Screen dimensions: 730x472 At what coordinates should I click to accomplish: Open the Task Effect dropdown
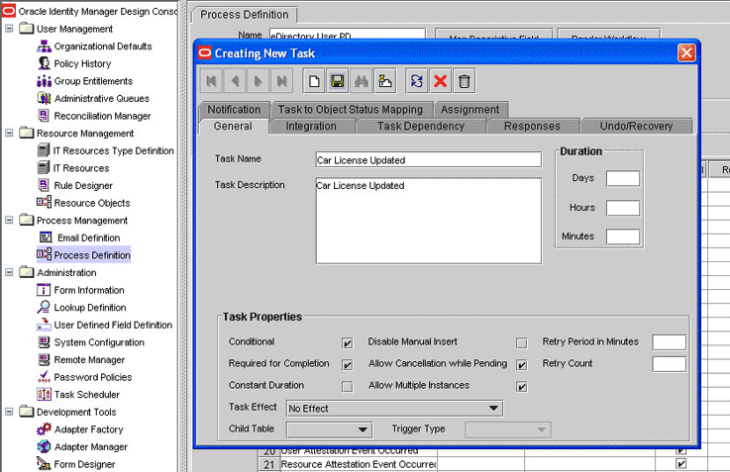point(395,409)
